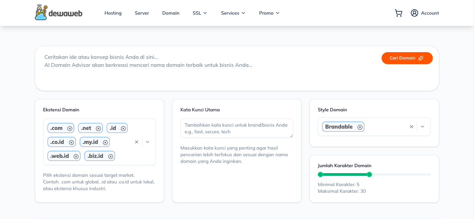Expand the Ekstensi Domain dropdown

(x=148, y=142)
